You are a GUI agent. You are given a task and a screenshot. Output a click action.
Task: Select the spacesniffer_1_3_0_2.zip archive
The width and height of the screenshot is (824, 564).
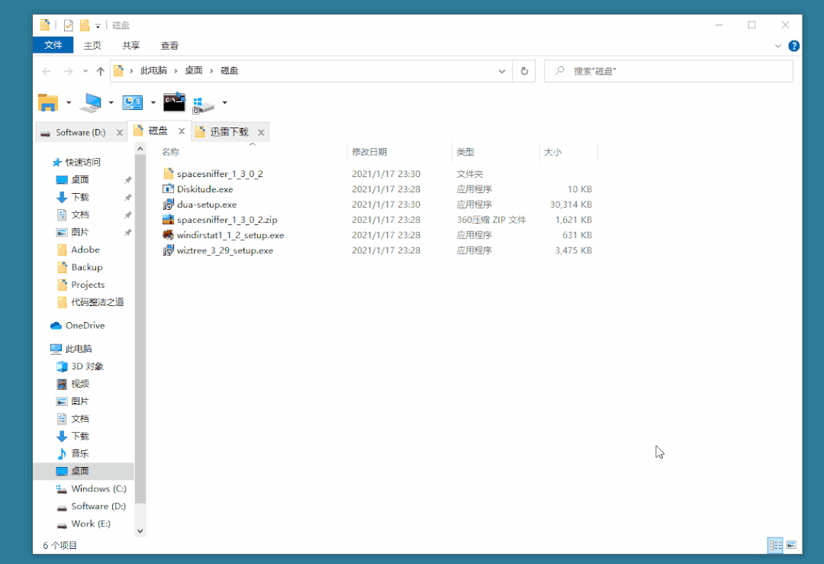(227, 220)
